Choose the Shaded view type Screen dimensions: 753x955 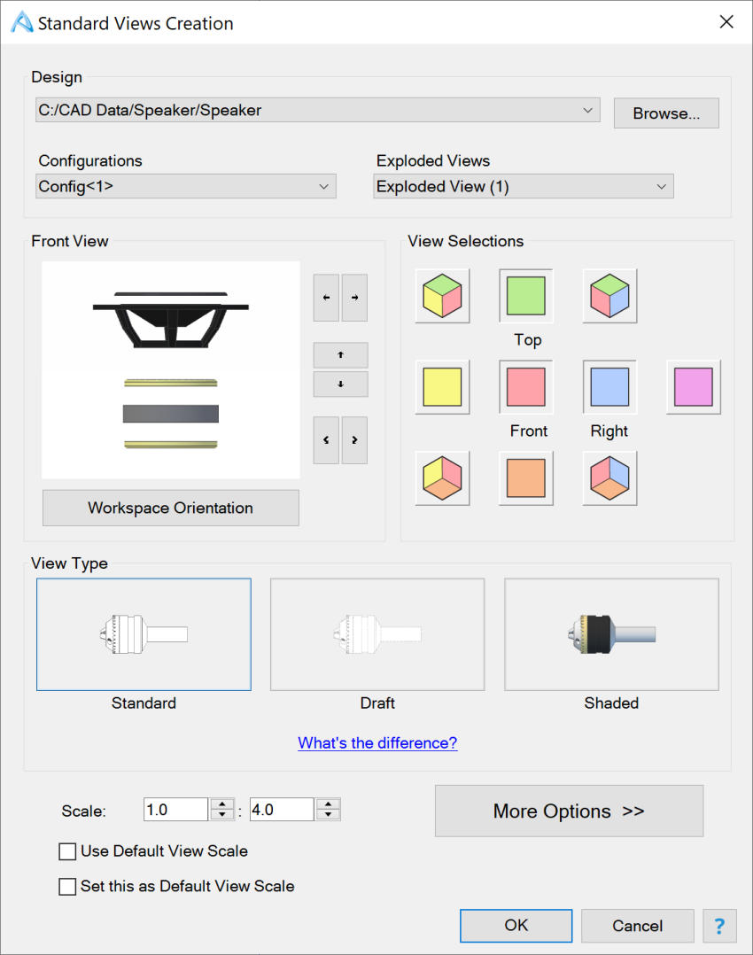click(x=611, y=634)
